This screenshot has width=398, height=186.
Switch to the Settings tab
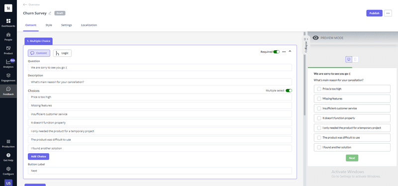click(67, 25)
